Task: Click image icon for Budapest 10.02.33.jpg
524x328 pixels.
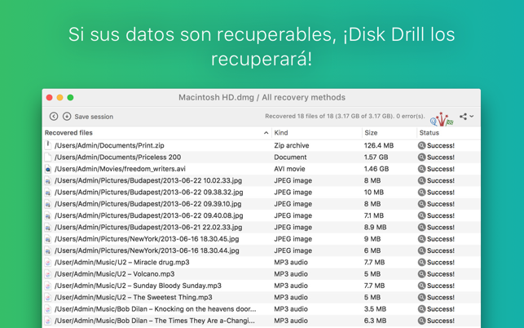Action: (48, 180)
